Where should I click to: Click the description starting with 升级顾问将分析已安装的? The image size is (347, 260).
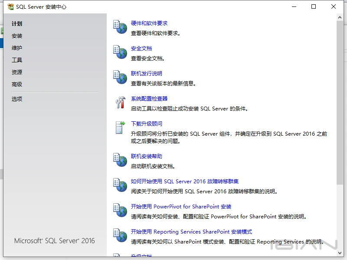(x=229, y=137)
